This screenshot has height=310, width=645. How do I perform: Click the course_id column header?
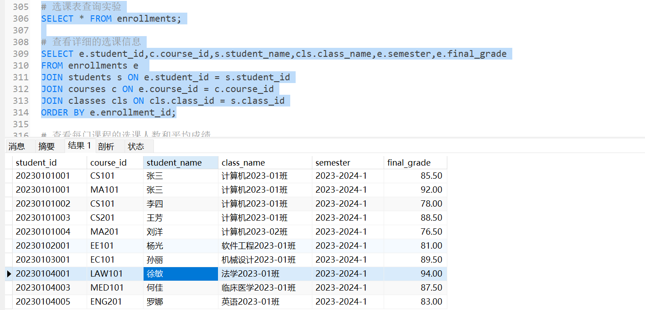(115, 162)
